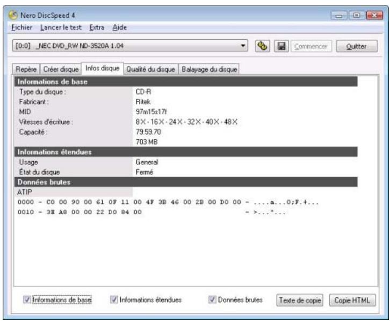
Task: Switch to Qualité du disque tab
Action: tap(151, 69)
